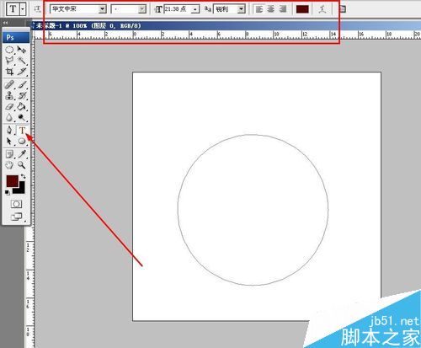421x348 pixels.
Task: Click the foreground color swatch
Action: tap(12, 181)
